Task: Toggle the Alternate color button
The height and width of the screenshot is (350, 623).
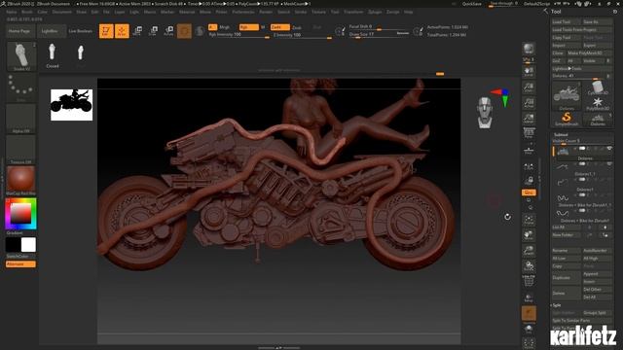Action: pos(20,264)
